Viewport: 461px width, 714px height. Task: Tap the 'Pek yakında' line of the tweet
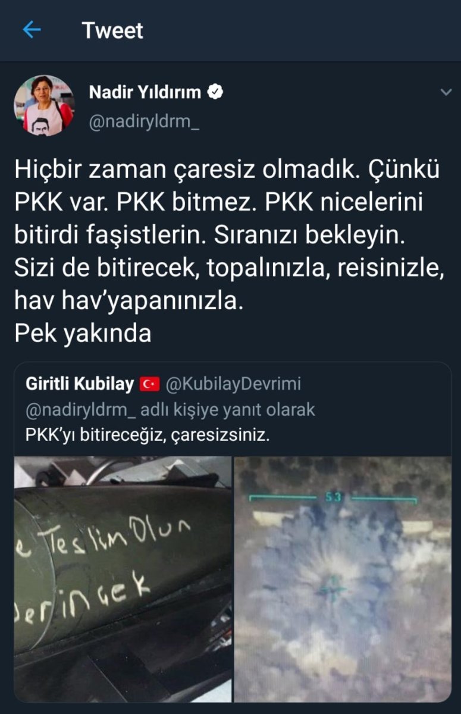[83, 334]
